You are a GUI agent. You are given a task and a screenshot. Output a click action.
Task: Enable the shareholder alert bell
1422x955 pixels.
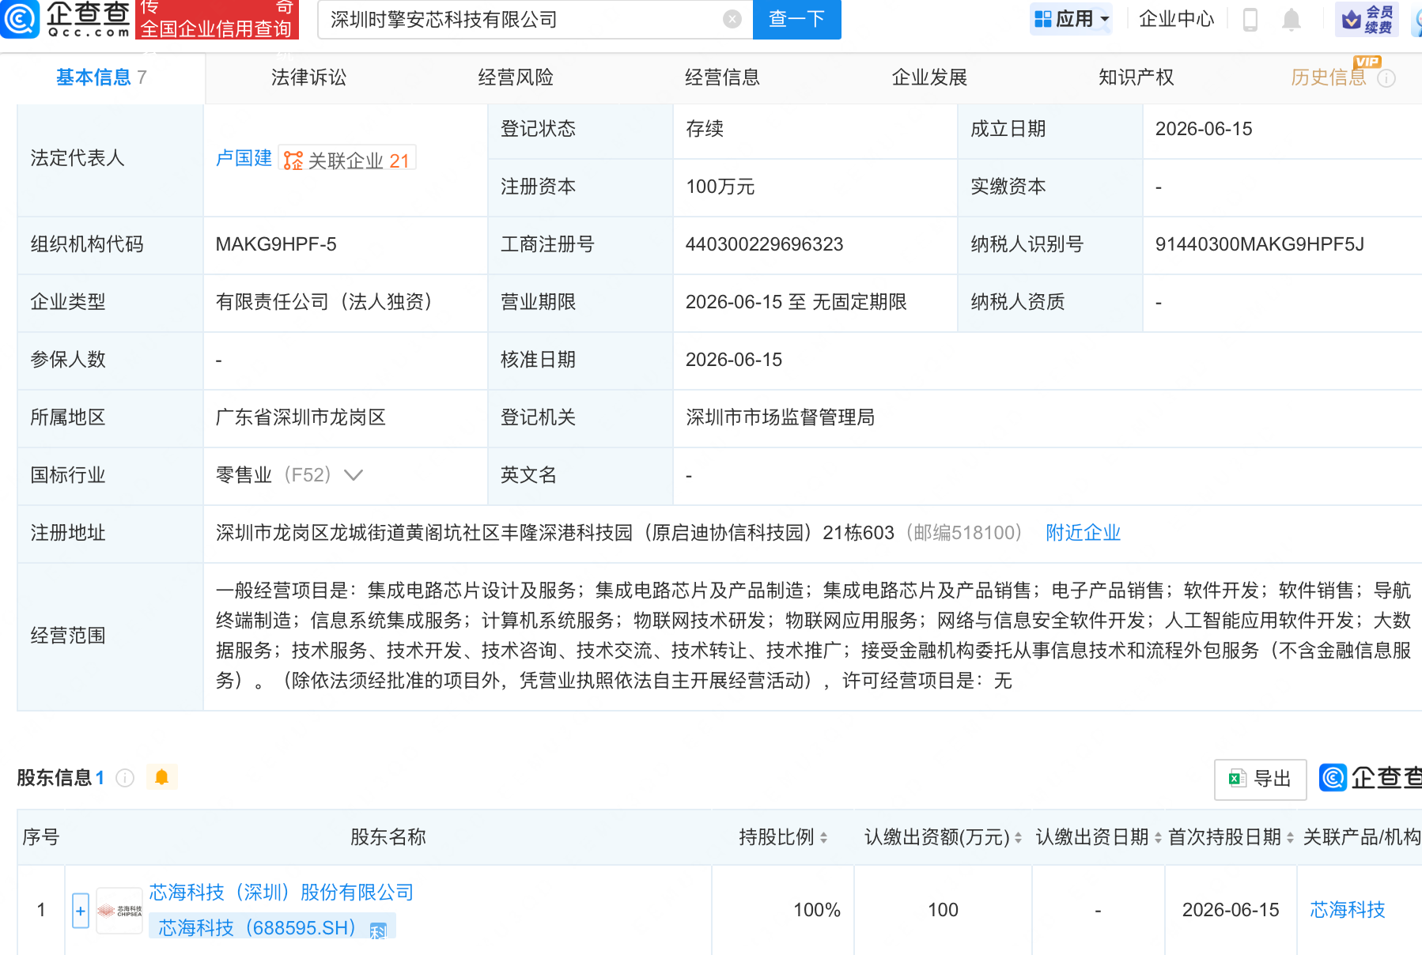pos(162,777)
